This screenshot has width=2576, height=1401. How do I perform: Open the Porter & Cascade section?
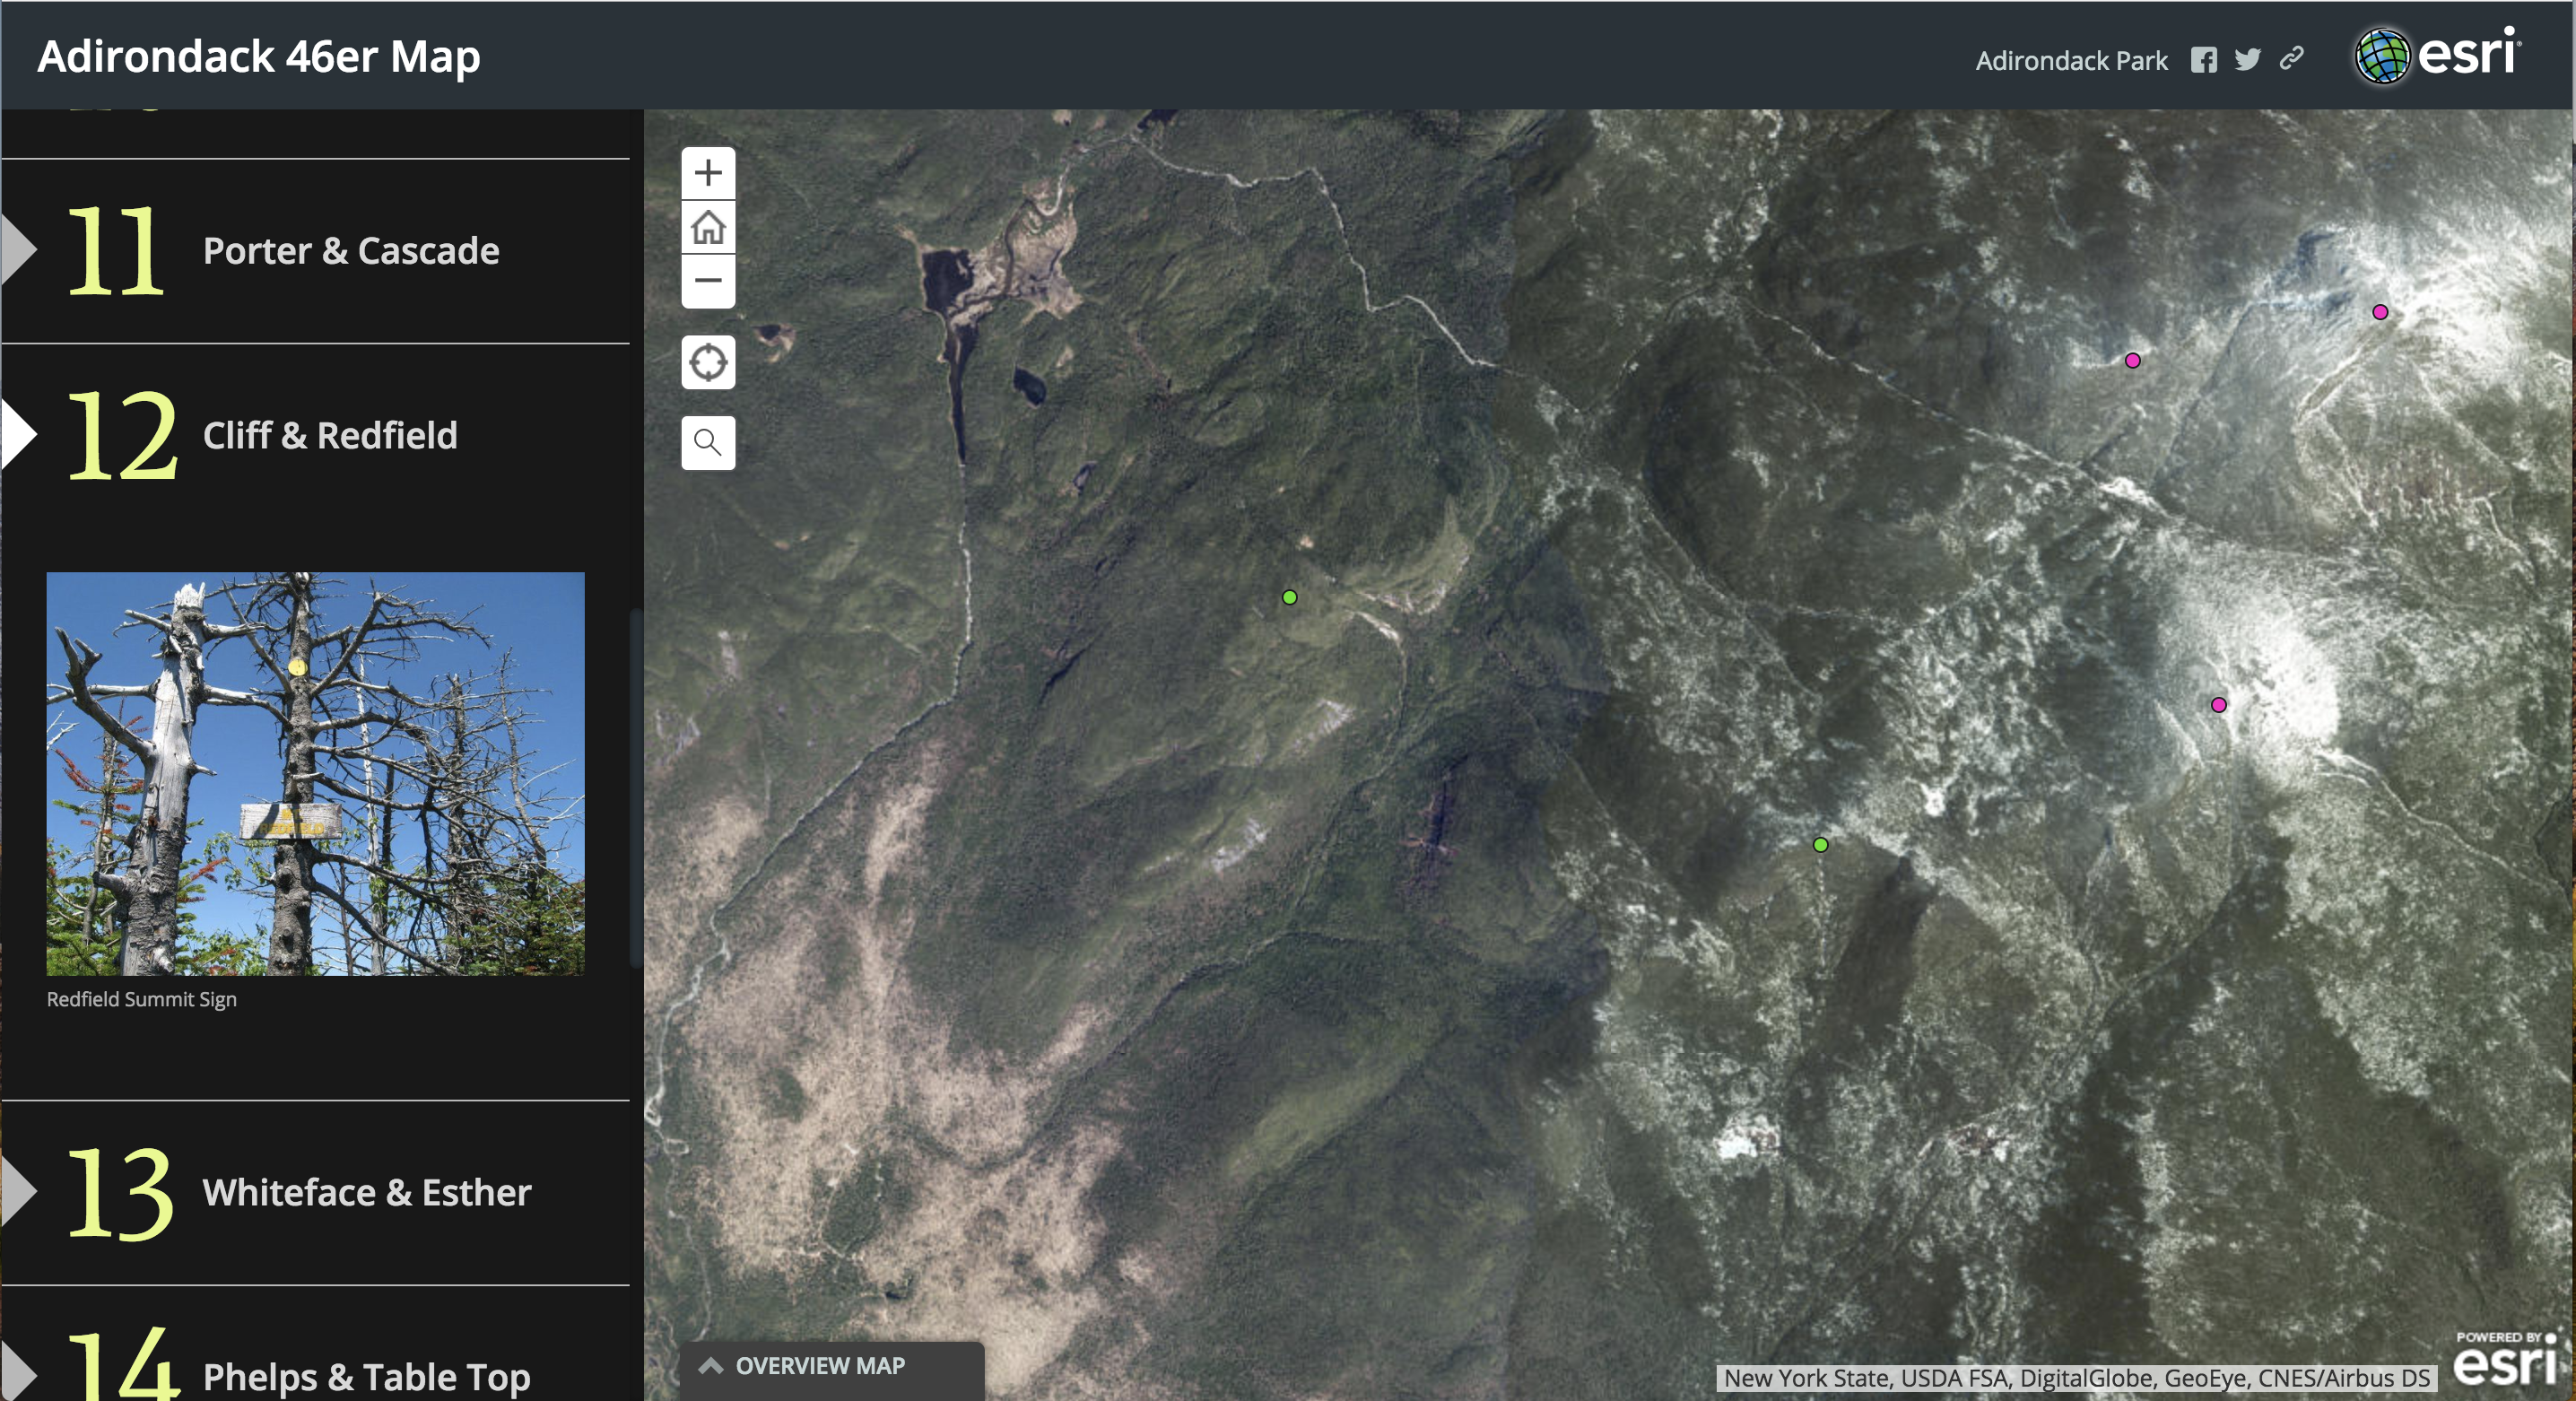tap(350, 251)
